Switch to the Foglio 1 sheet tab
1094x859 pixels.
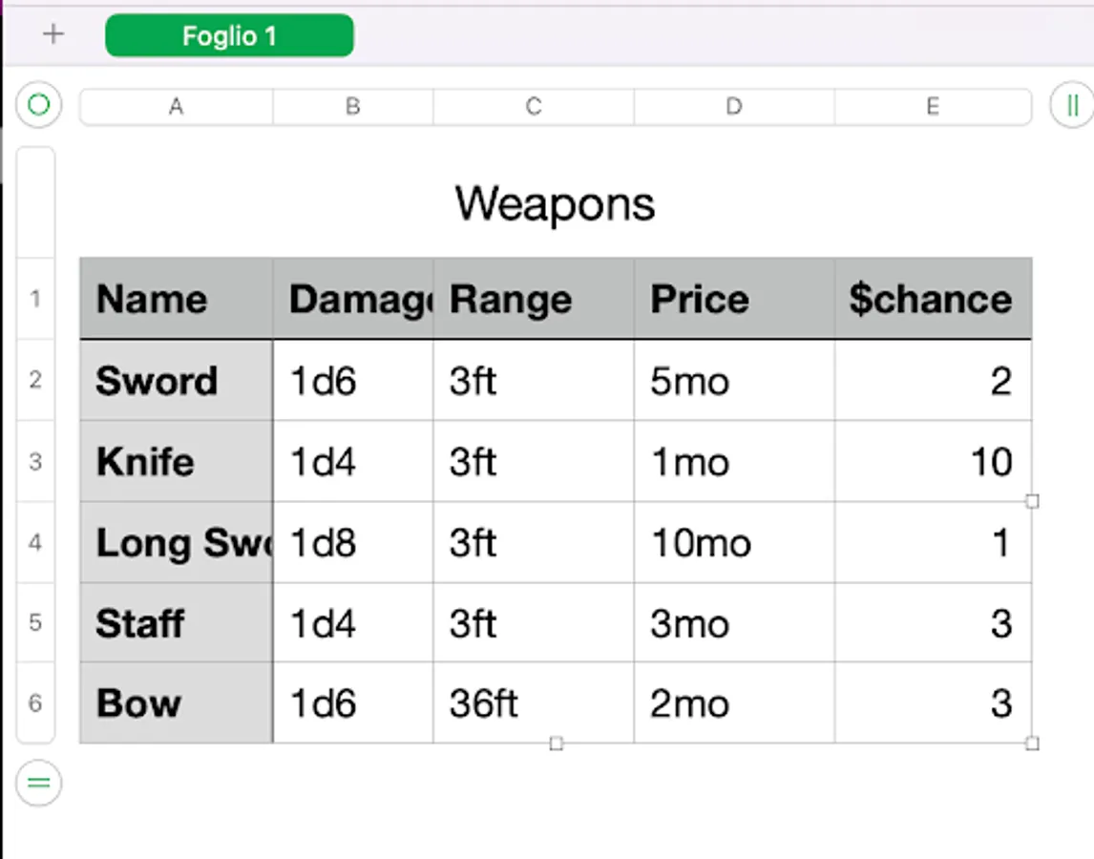point(229,36)
